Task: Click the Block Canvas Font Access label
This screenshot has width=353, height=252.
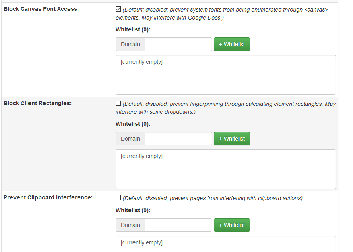Action: pyautogui.click(x=41, y=9)
